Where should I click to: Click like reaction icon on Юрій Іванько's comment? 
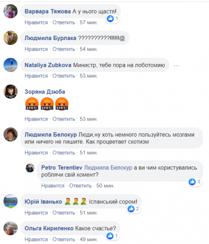[131, 209]
